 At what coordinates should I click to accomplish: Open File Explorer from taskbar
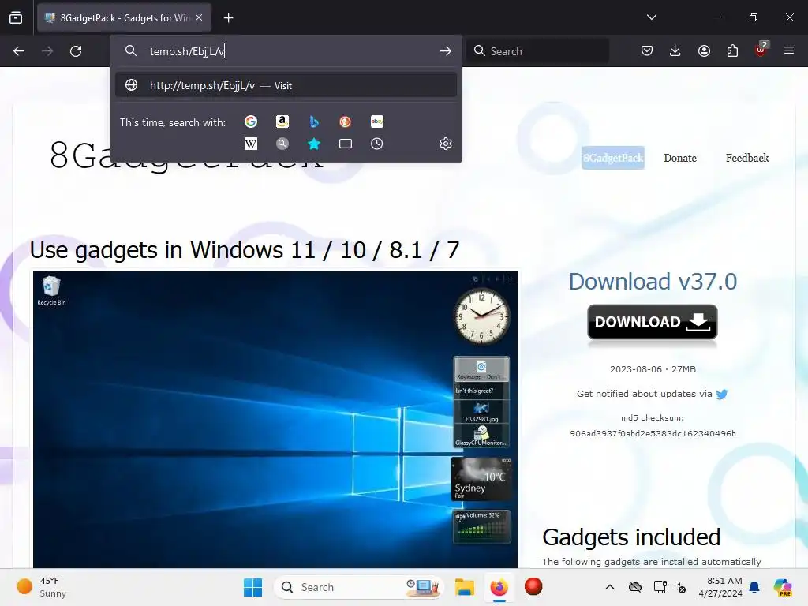[464, 587]
